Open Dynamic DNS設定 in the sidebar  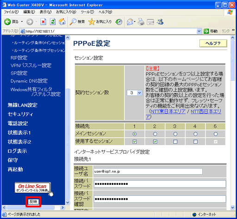coord(29,81)
